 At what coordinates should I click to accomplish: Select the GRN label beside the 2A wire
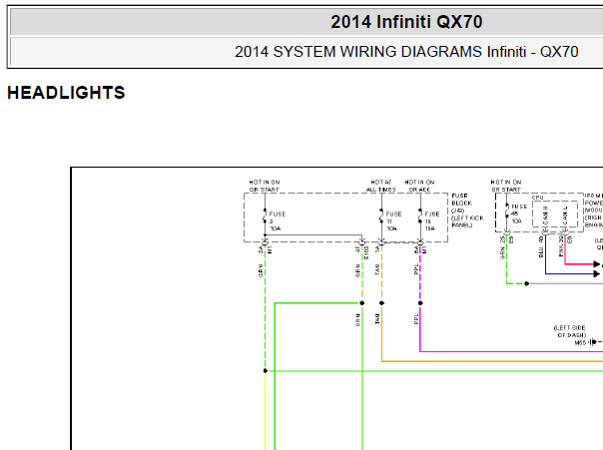261,270
